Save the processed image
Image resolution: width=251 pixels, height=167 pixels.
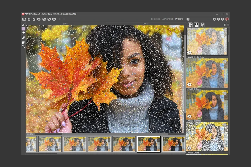click(x=34, y=19)
